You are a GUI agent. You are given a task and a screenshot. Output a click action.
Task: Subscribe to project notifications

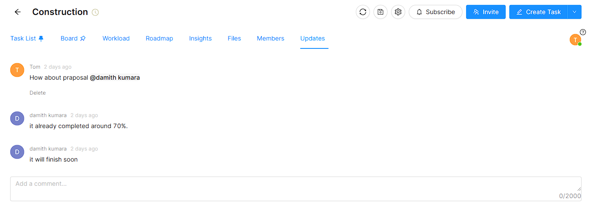pyautogui.click(x=435, y=12)
